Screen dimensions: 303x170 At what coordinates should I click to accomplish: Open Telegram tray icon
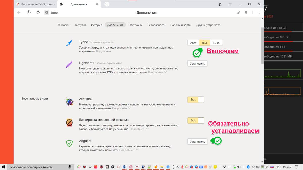coord(196,167)
